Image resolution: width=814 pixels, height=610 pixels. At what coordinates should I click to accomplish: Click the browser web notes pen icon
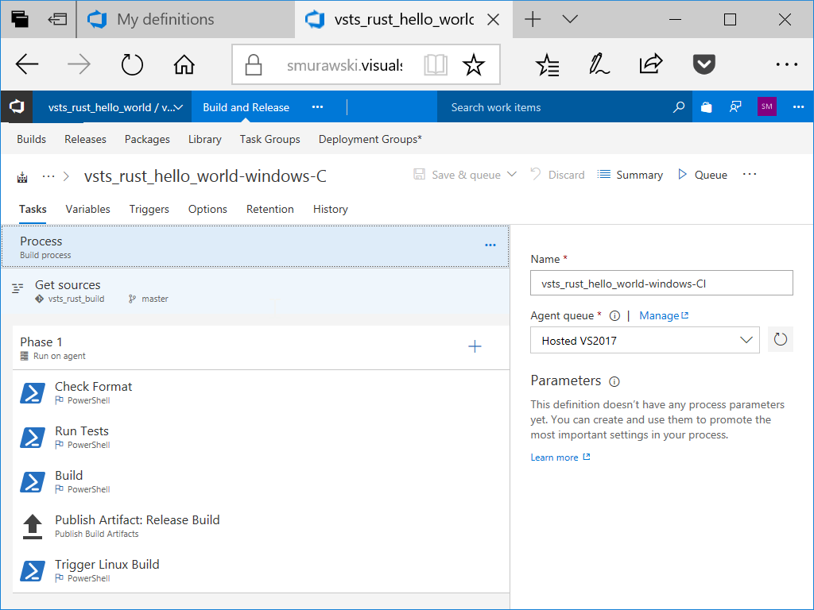tap(599, 64)
